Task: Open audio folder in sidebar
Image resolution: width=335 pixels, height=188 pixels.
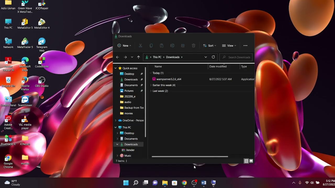Action: [128, 102]
